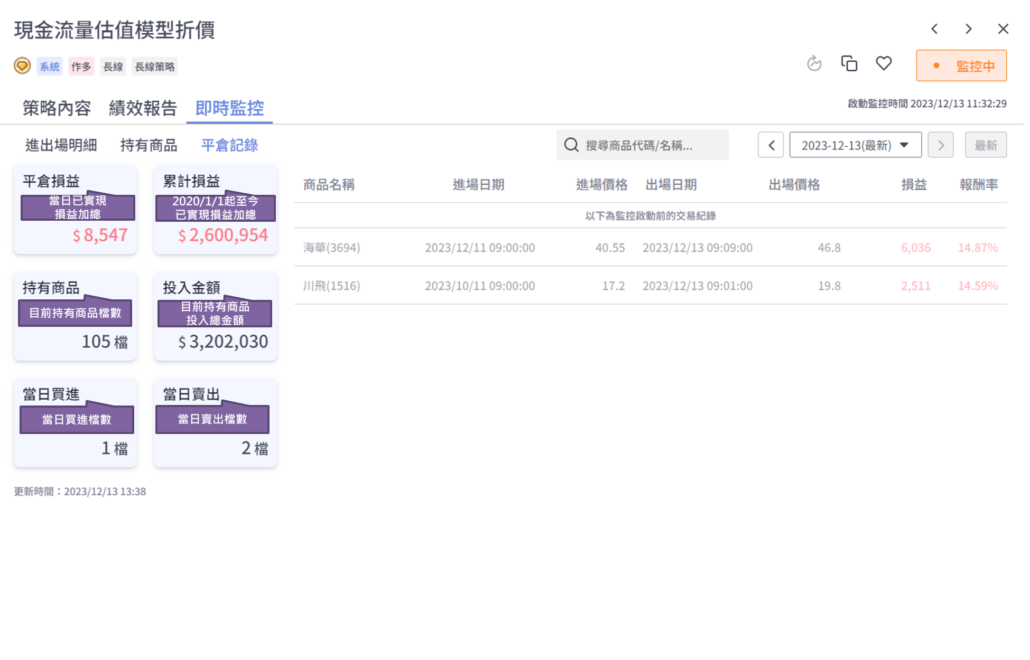Open the 進出場明細 sub-tab
This screenshot has height=660, width=1030.
[61, 146]
